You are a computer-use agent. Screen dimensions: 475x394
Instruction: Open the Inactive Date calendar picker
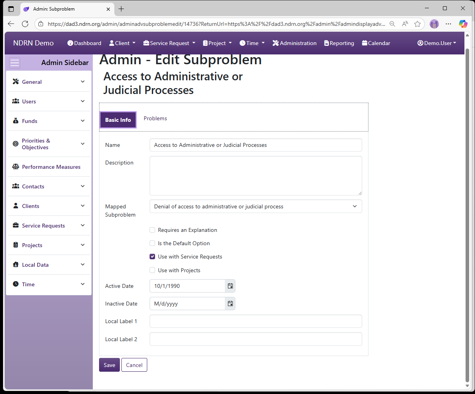coord(230,304)
